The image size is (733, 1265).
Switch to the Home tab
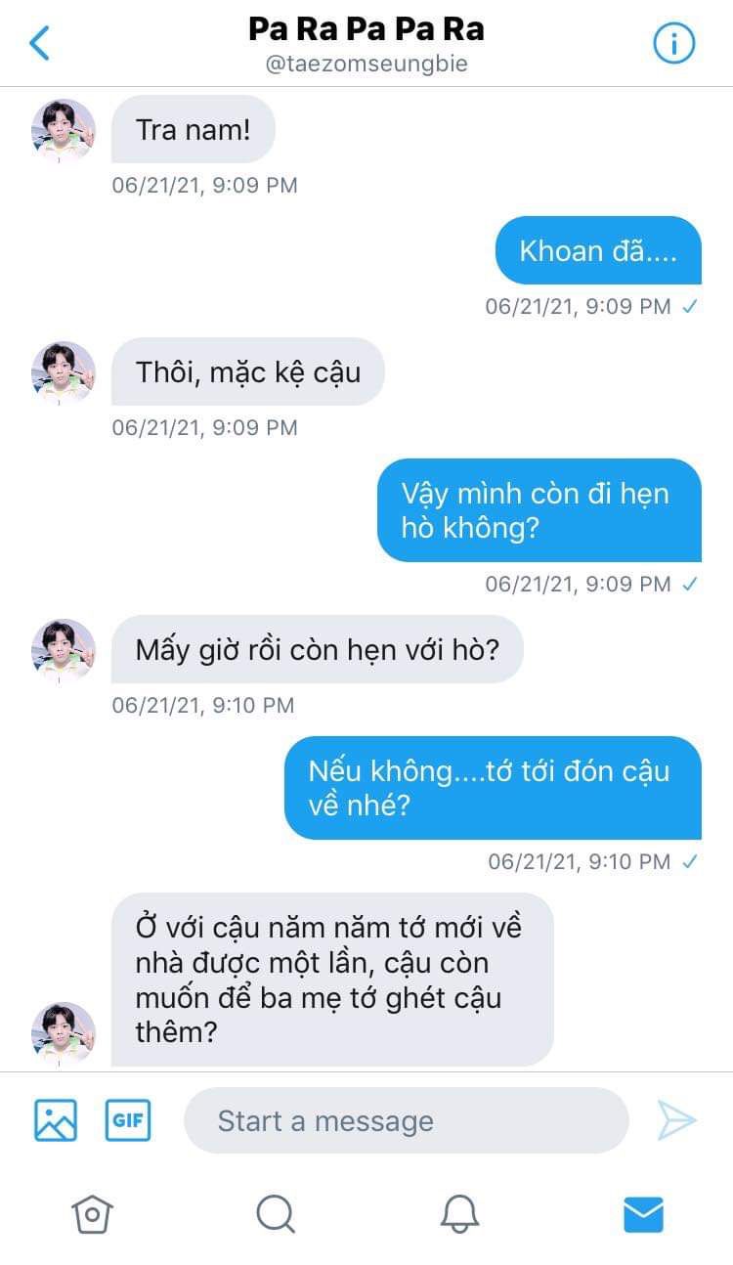92,1214
